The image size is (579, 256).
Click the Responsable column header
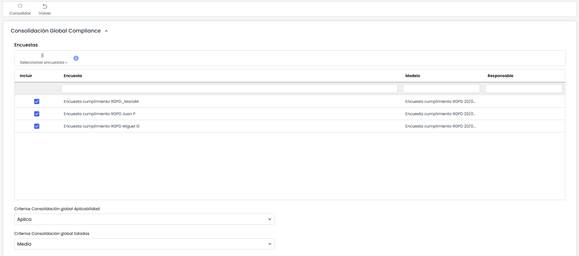(x=500, y=76)
